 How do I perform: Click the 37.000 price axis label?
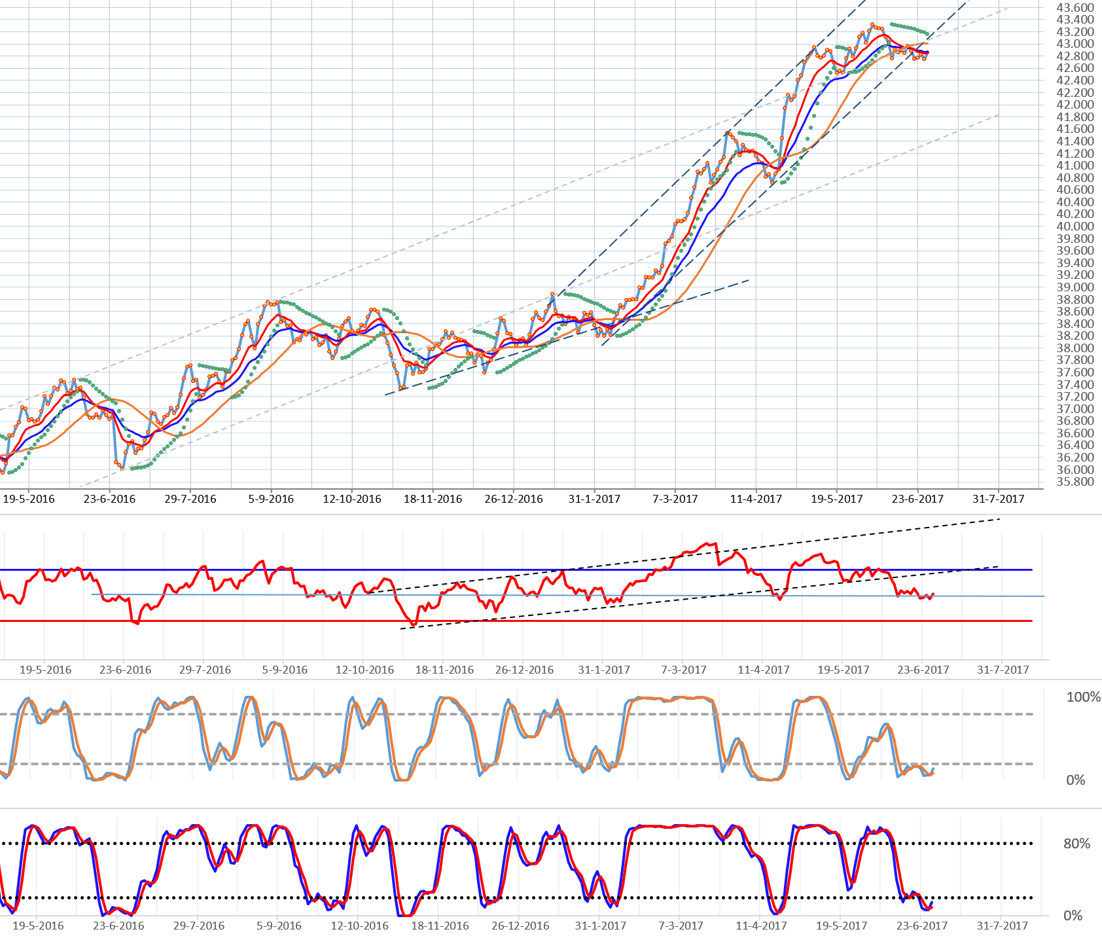coord(1075,409)
